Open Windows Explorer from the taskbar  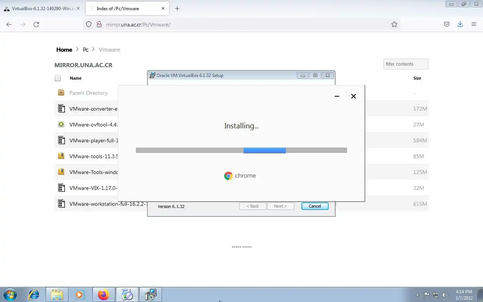coord(57,294)
